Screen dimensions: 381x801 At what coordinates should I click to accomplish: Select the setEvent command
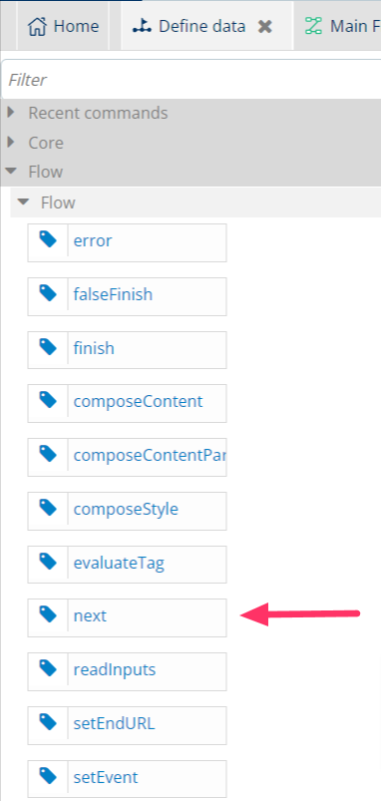[x=127, y=777]
